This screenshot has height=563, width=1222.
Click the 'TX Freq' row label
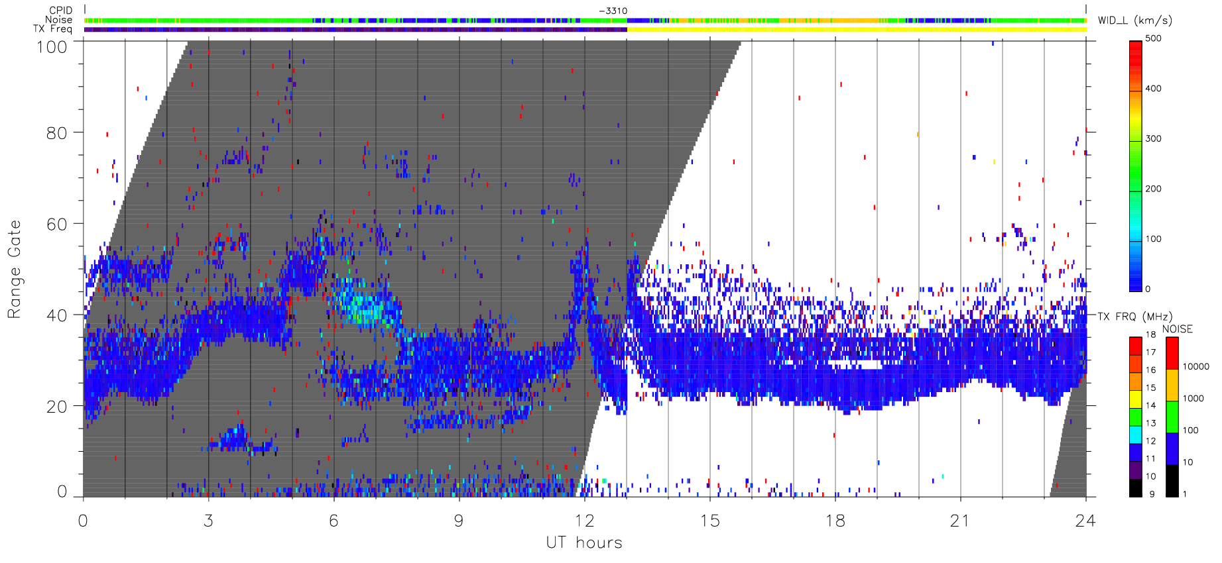click(x=52, y=29)
